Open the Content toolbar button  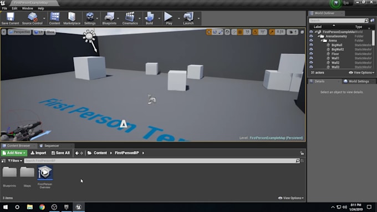[x=54, y=18]
